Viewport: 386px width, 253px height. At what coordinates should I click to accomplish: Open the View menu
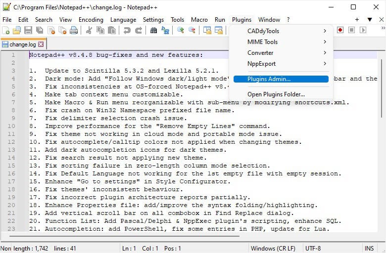(65, 20)
